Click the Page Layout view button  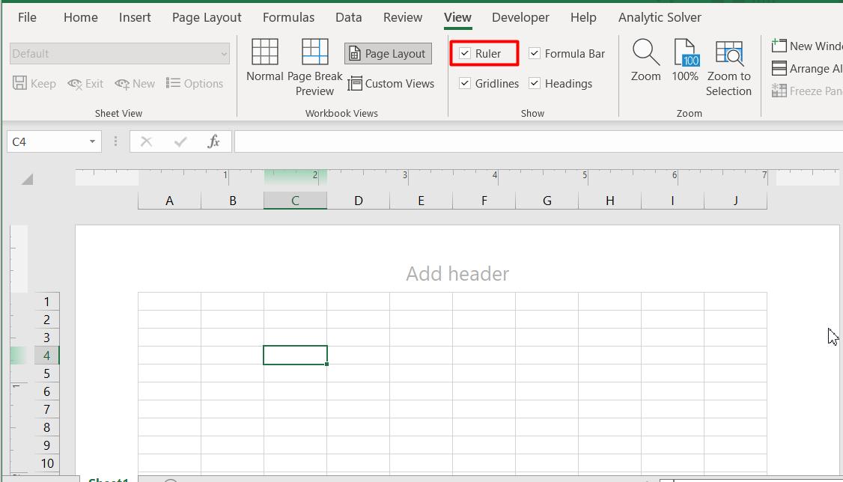point(388,53)
